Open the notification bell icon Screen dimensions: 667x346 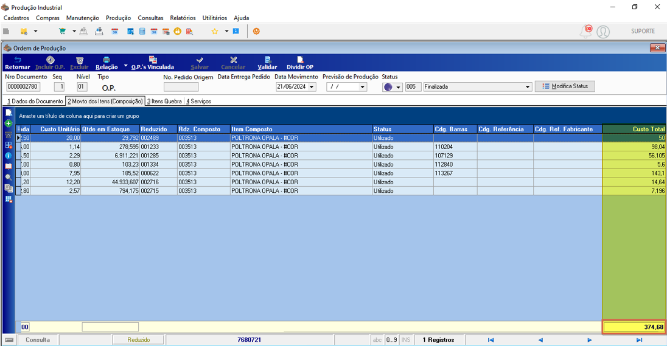click(x=586, y=31)
